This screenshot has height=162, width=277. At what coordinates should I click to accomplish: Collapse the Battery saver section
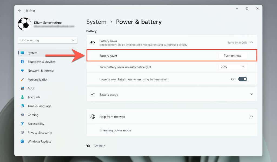pos(252,42)
